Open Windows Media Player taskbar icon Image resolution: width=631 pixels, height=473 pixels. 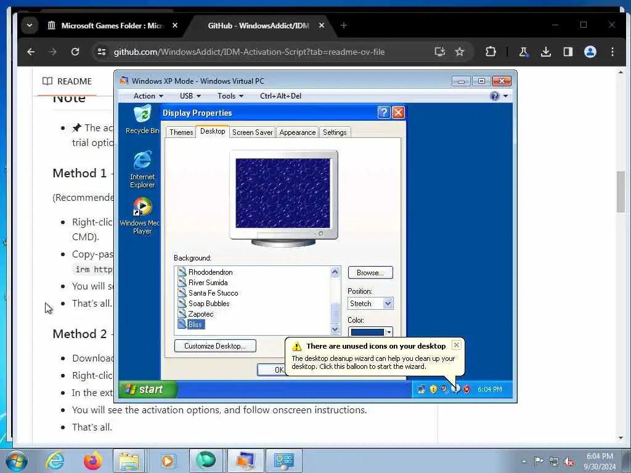pyautogui.click(x=168, y=461)
